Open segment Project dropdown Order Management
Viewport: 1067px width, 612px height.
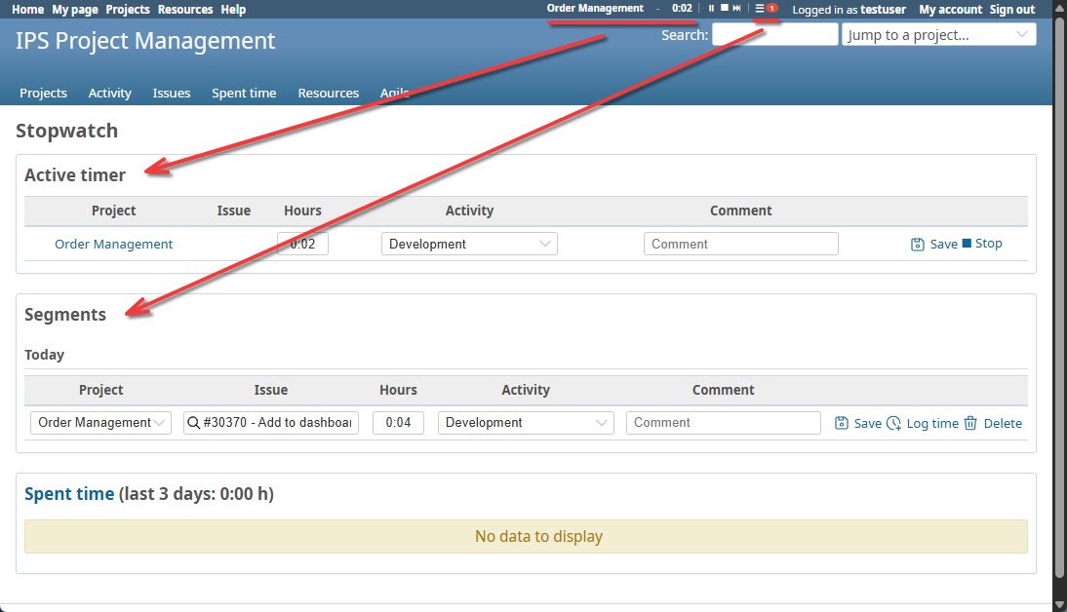pyautogui.click(x=100, y=422)
